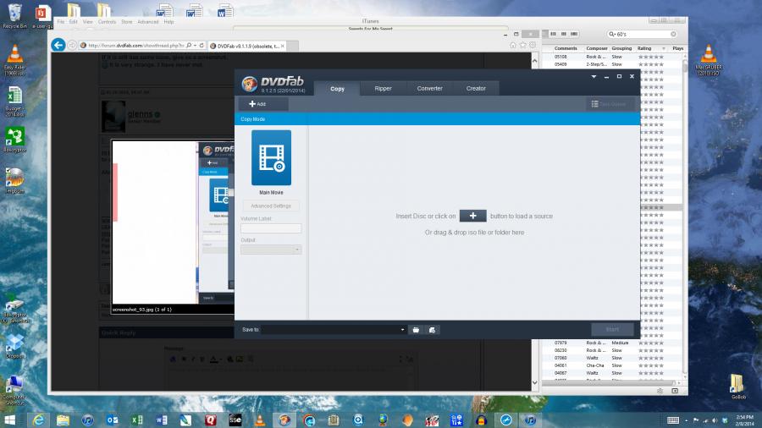Viewport: 762px width, 428px height.
Task: Refresh the page in Internet Explorer
Action: [202, 45]
